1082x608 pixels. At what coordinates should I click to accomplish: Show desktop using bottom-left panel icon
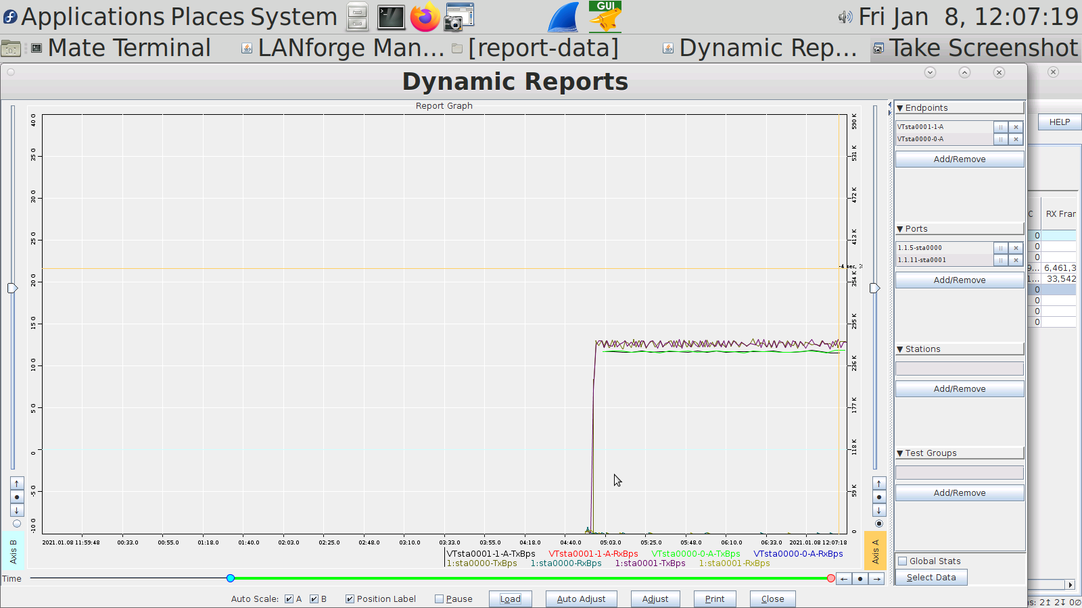click(x=11, y=48)
